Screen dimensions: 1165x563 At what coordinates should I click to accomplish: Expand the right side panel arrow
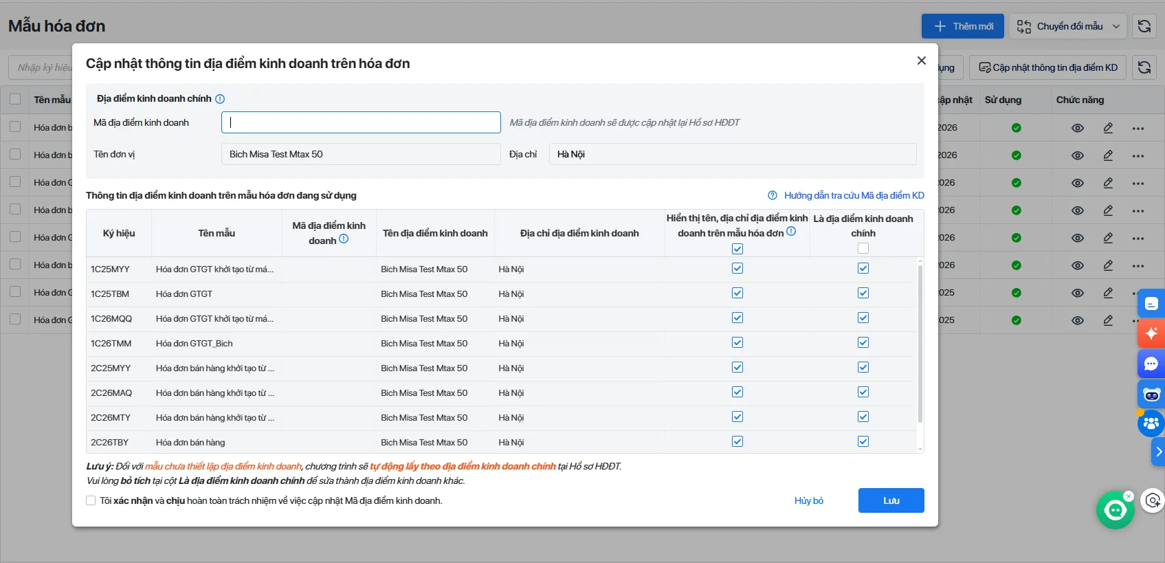point(1158,452)
